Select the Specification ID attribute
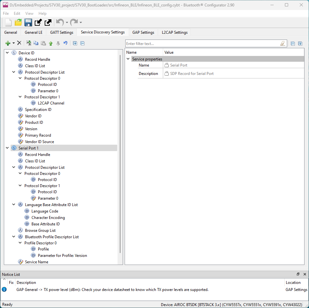Viewport: 309px width, 308px height. tap(38, 110)
